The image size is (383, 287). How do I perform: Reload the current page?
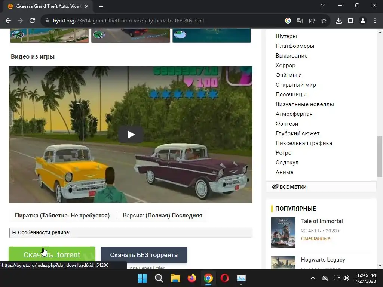point(32,21)
